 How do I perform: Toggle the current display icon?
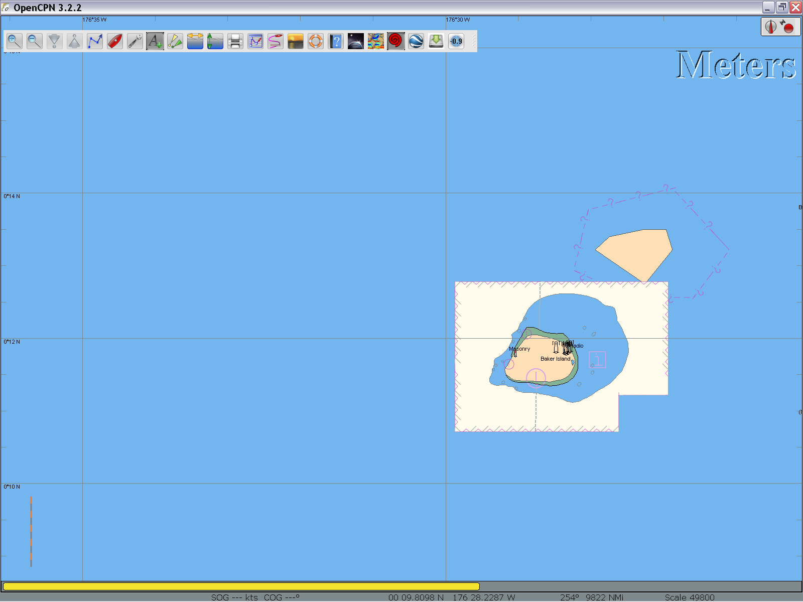click(x=215, y=41)
